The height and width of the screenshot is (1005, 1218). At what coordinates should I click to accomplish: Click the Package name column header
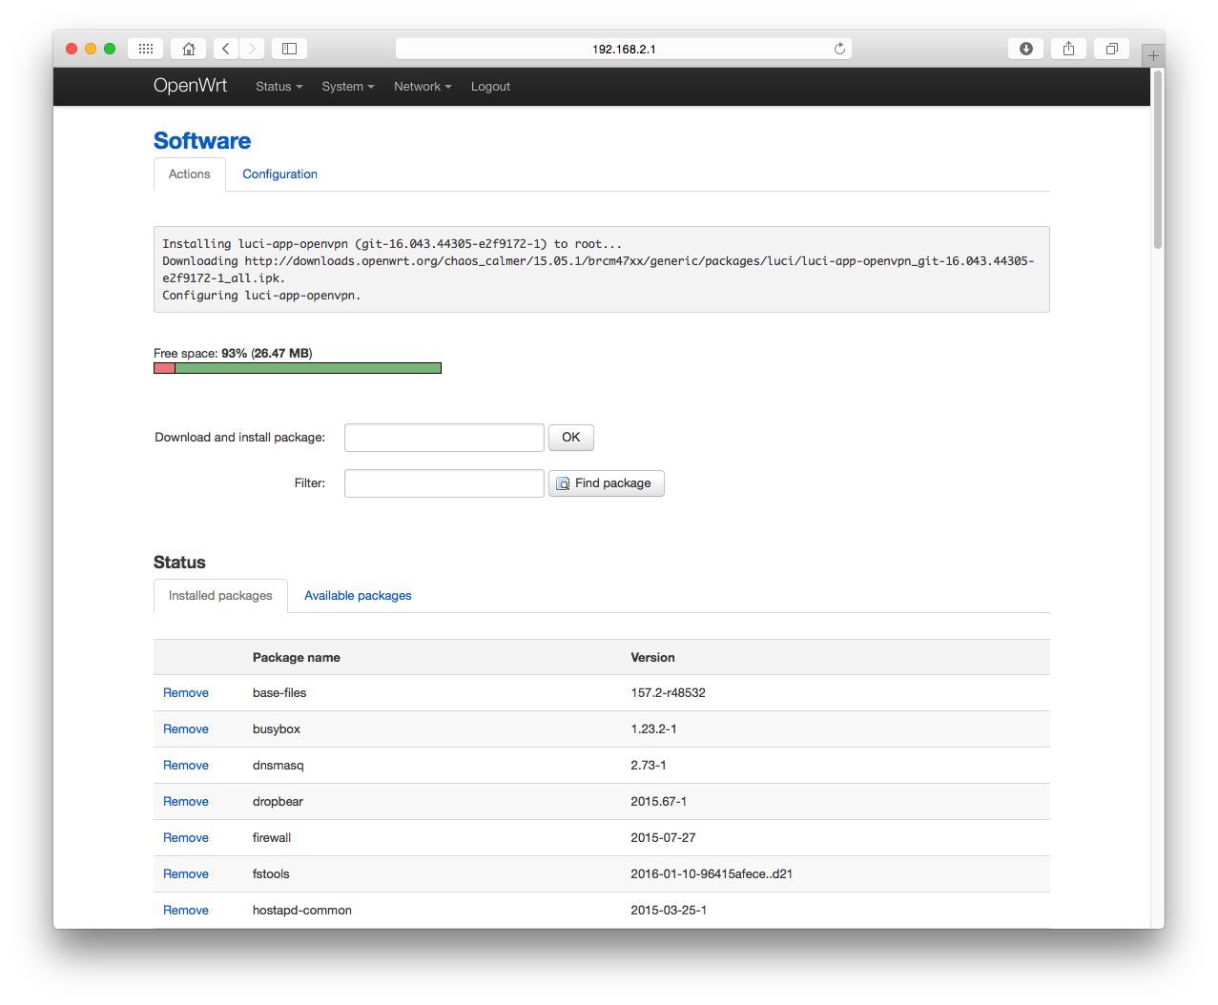297,658
